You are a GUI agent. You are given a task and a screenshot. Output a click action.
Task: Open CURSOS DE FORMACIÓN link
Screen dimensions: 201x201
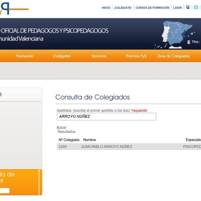coord(152,8)
